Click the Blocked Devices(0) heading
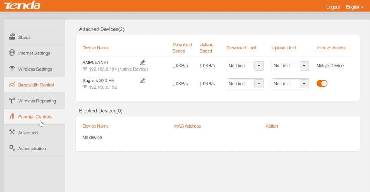This screenshot has width=370, height=192. coord(101,111)
